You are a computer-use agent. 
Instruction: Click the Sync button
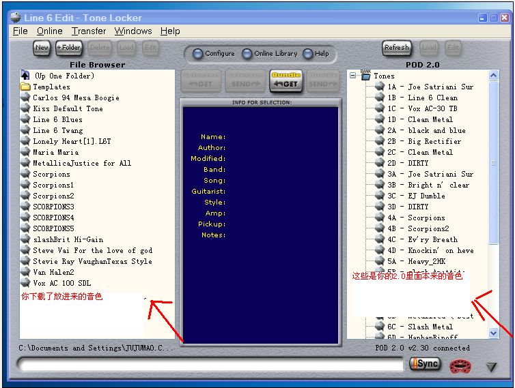425,363
